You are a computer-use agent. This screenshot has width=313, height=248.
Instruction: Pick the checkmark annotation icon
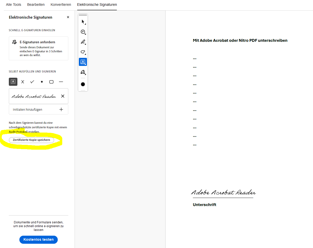(x=32, y=82)
